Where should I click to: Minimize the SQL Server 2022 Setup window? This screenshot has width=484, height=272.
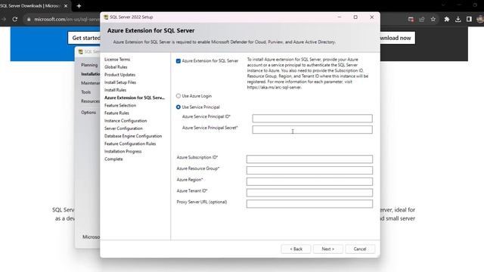coord(340,17)
